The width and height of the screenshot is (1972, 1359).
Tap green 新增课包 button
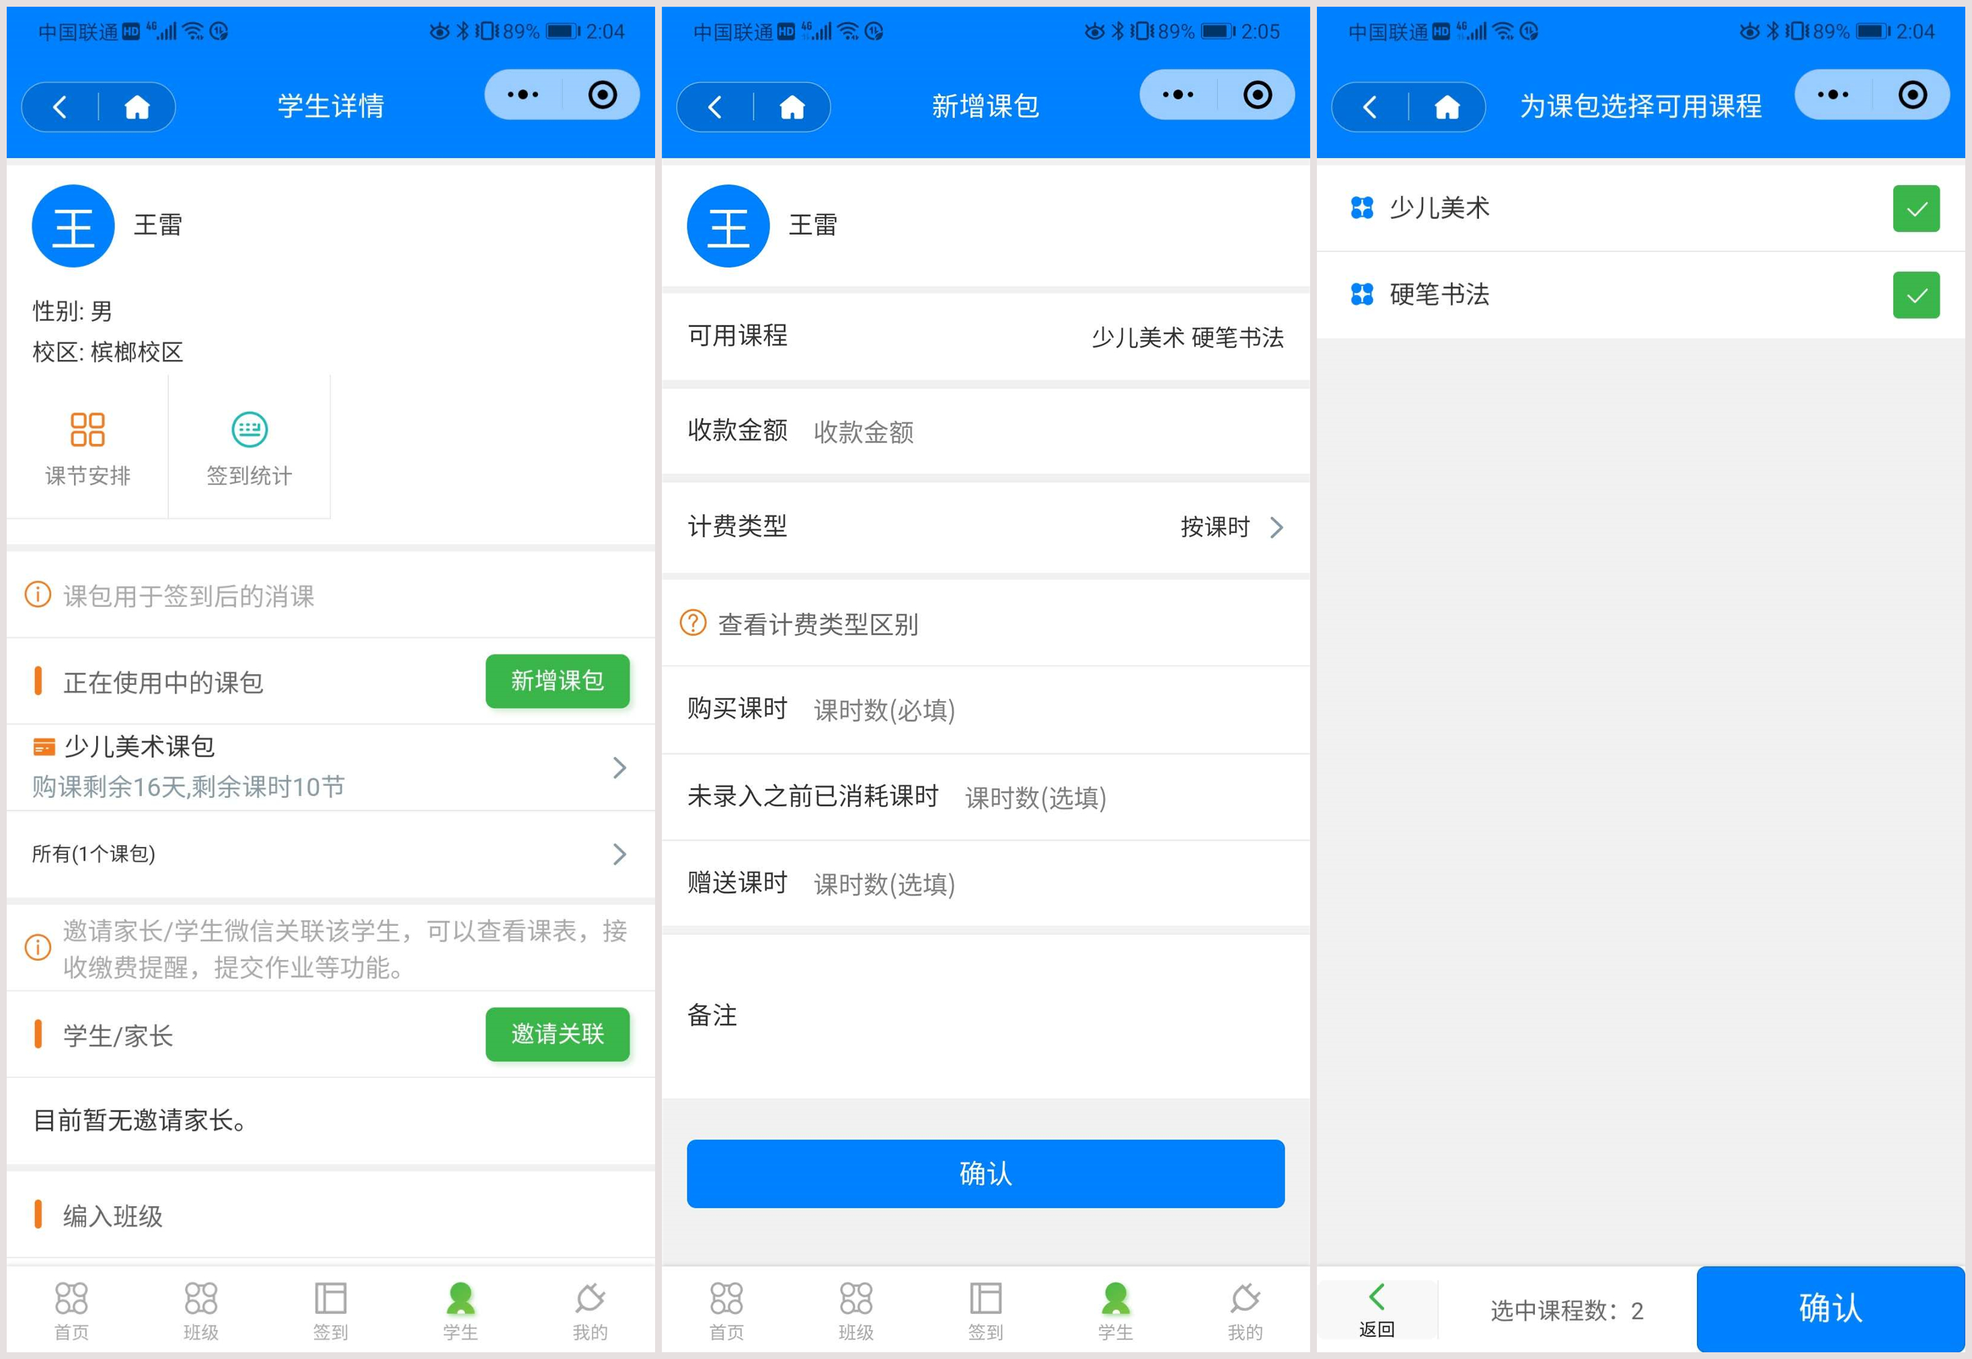[558, 680]
